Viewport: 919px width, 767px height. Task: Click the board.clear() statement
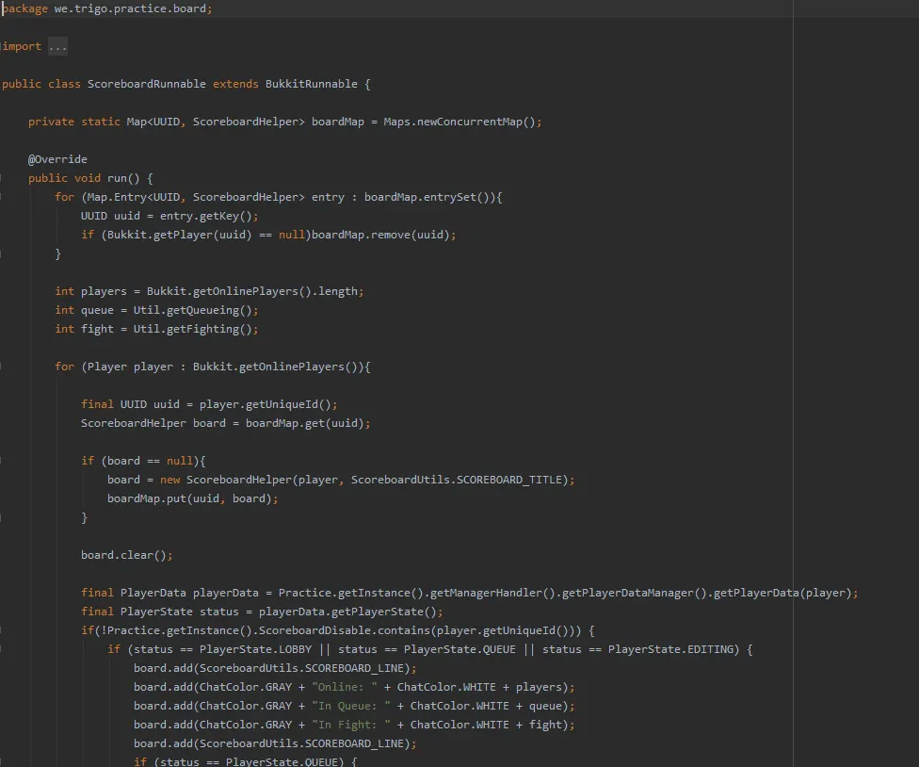coord(126,555)
